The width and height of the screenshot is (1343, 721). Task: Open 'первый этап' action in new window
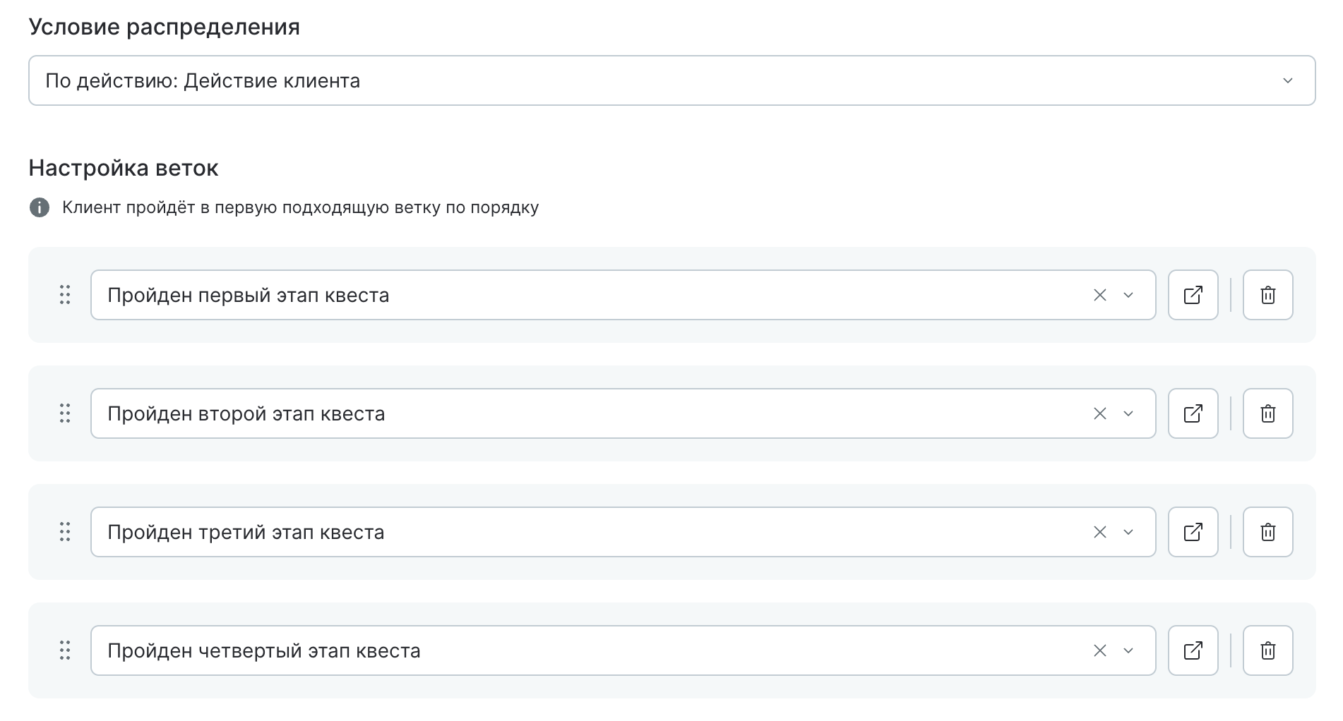1193,295
